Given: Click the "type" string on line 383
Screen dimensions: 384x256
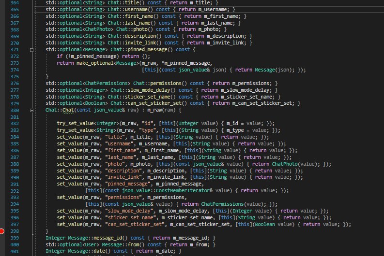Looking at the screenshot, I should [x=147, y=130].
